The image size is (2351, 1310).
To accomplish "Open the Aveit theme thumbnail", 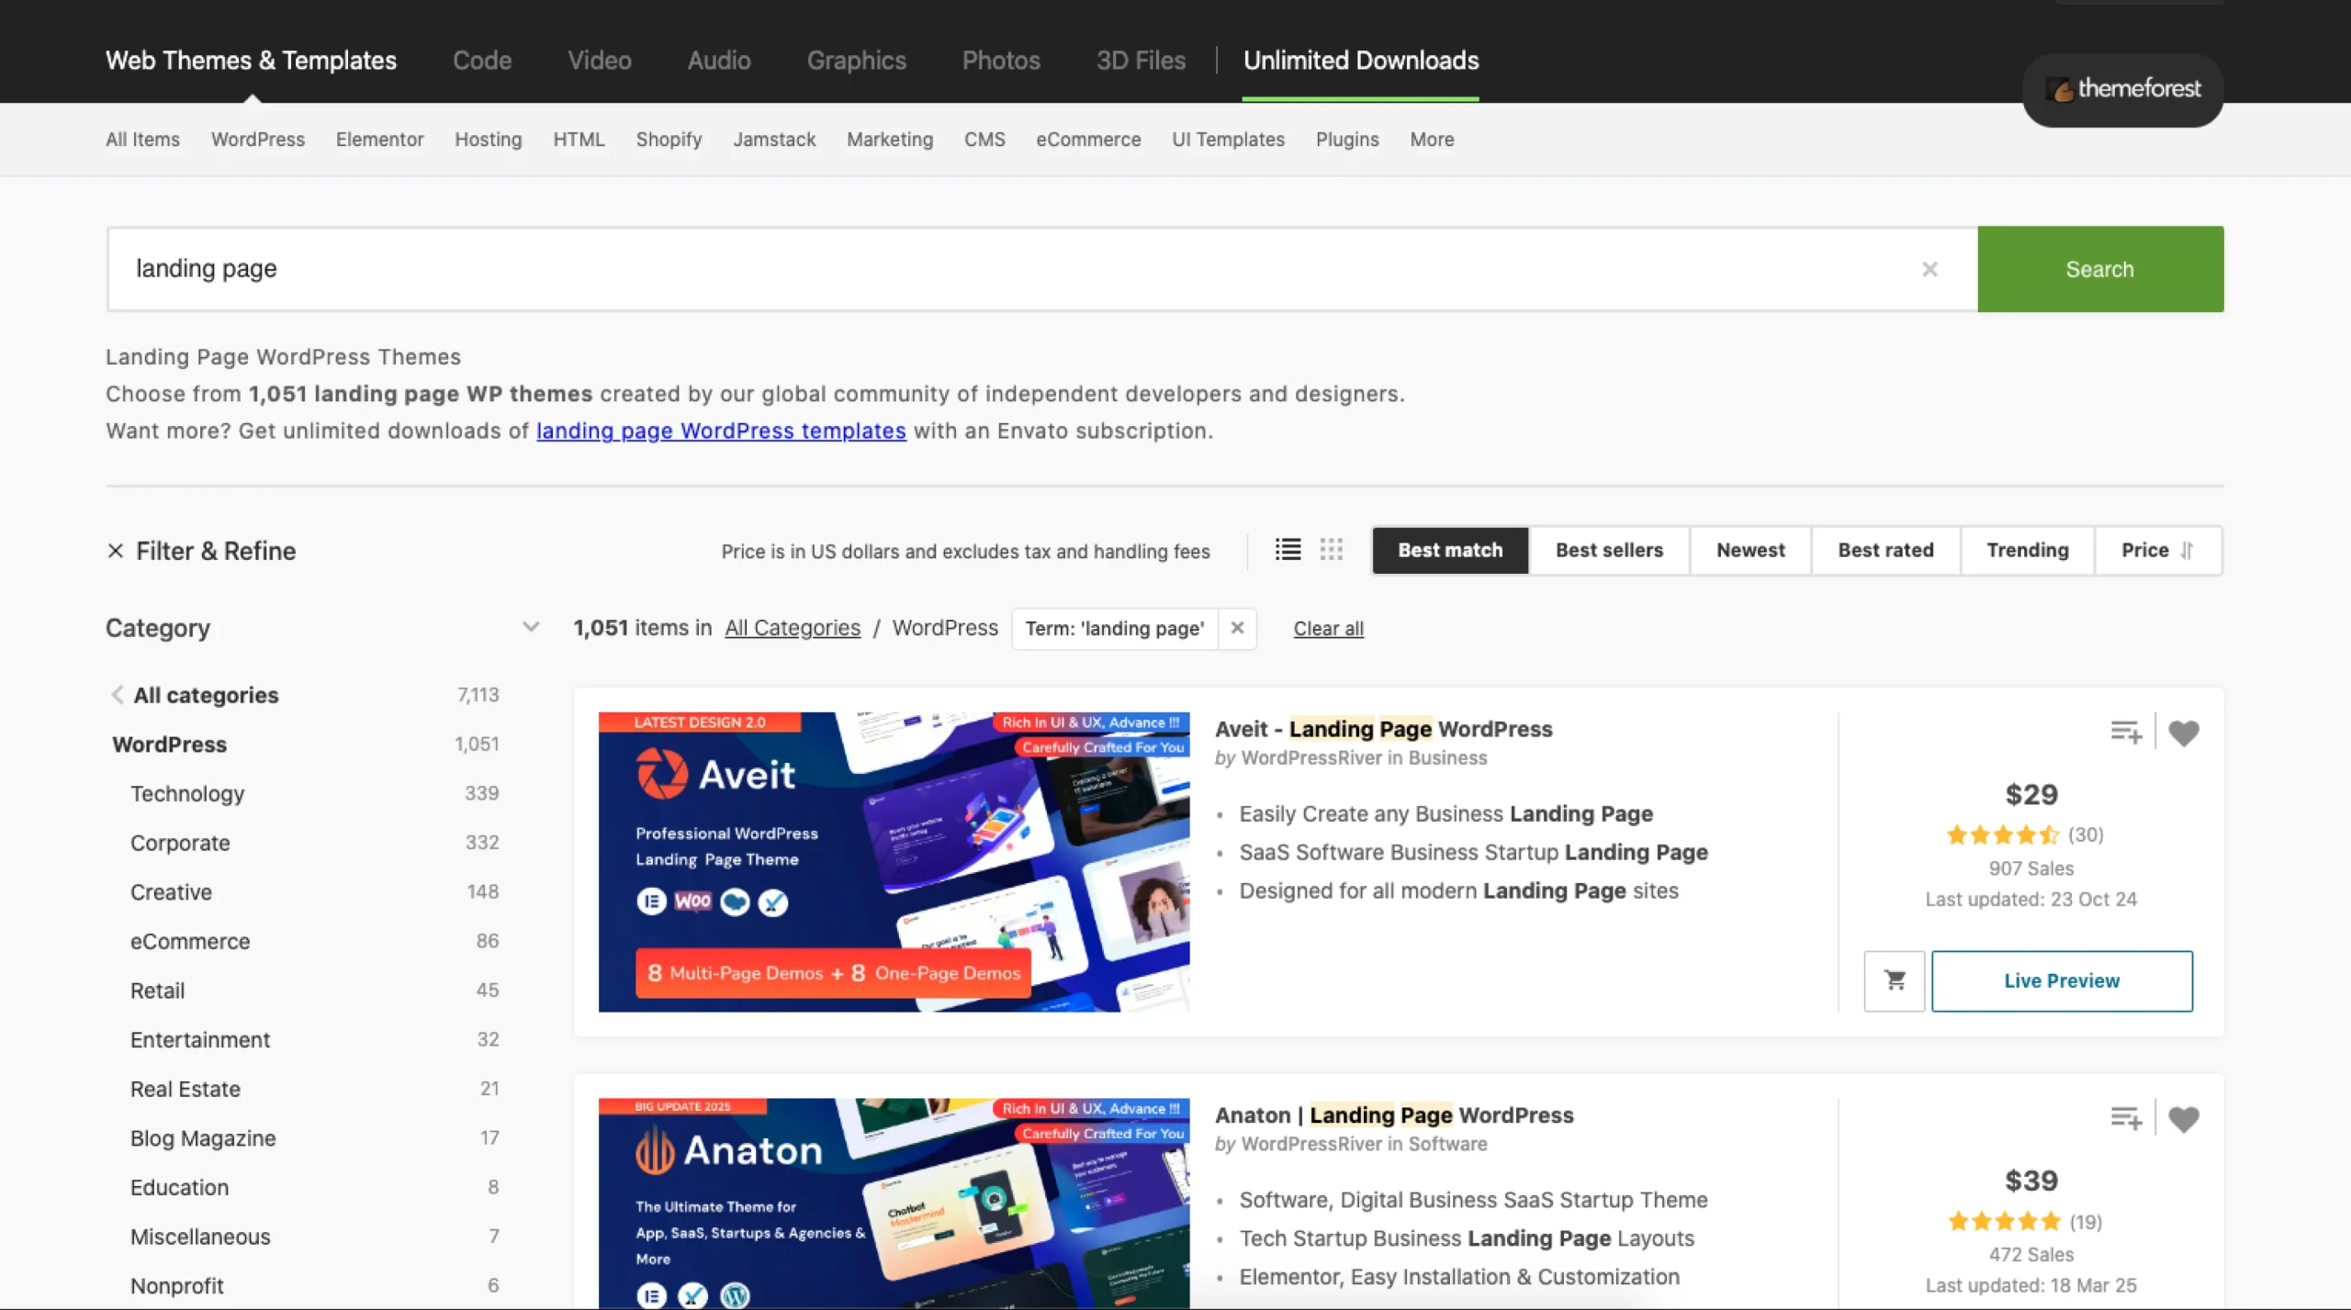I will [x=894, y=862].
